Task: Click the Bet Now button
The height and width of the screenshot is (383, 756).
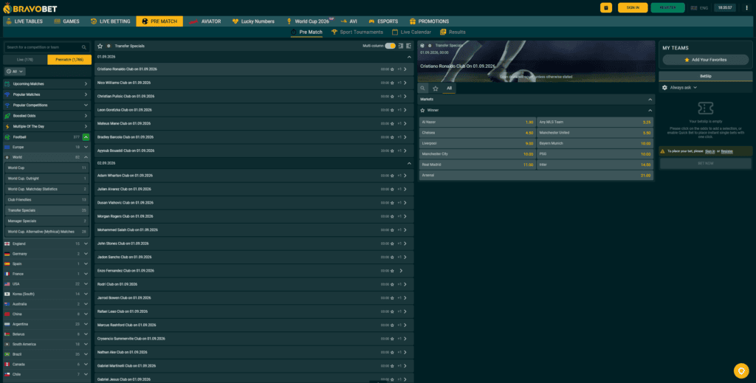Action: click(x=705, y=163)
